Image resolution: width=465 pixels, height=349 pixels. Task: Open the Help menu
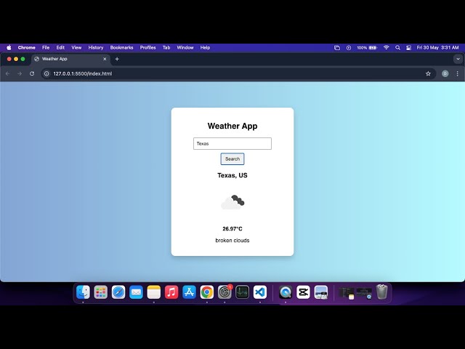[205, 47]
